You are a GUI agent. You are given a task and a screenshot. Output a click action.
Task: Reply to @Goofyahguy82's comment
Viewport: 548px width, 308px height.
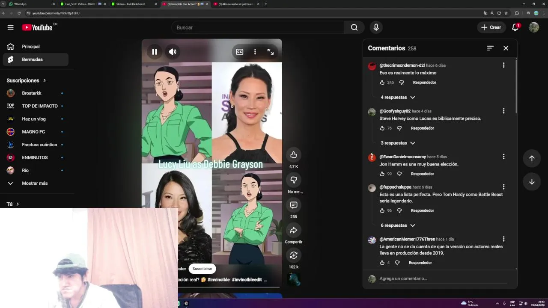click(x=422, y=128)
